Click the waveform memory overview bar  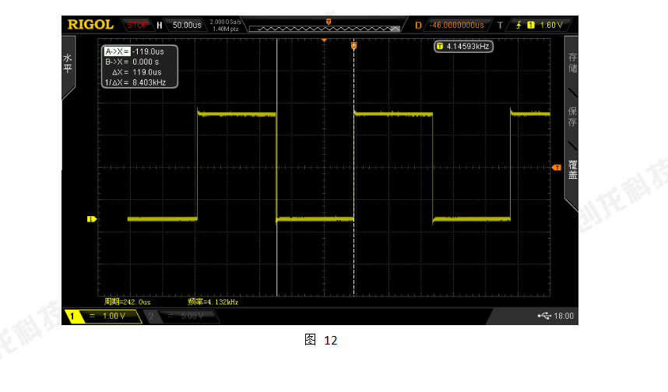click(x=325, y=29)
